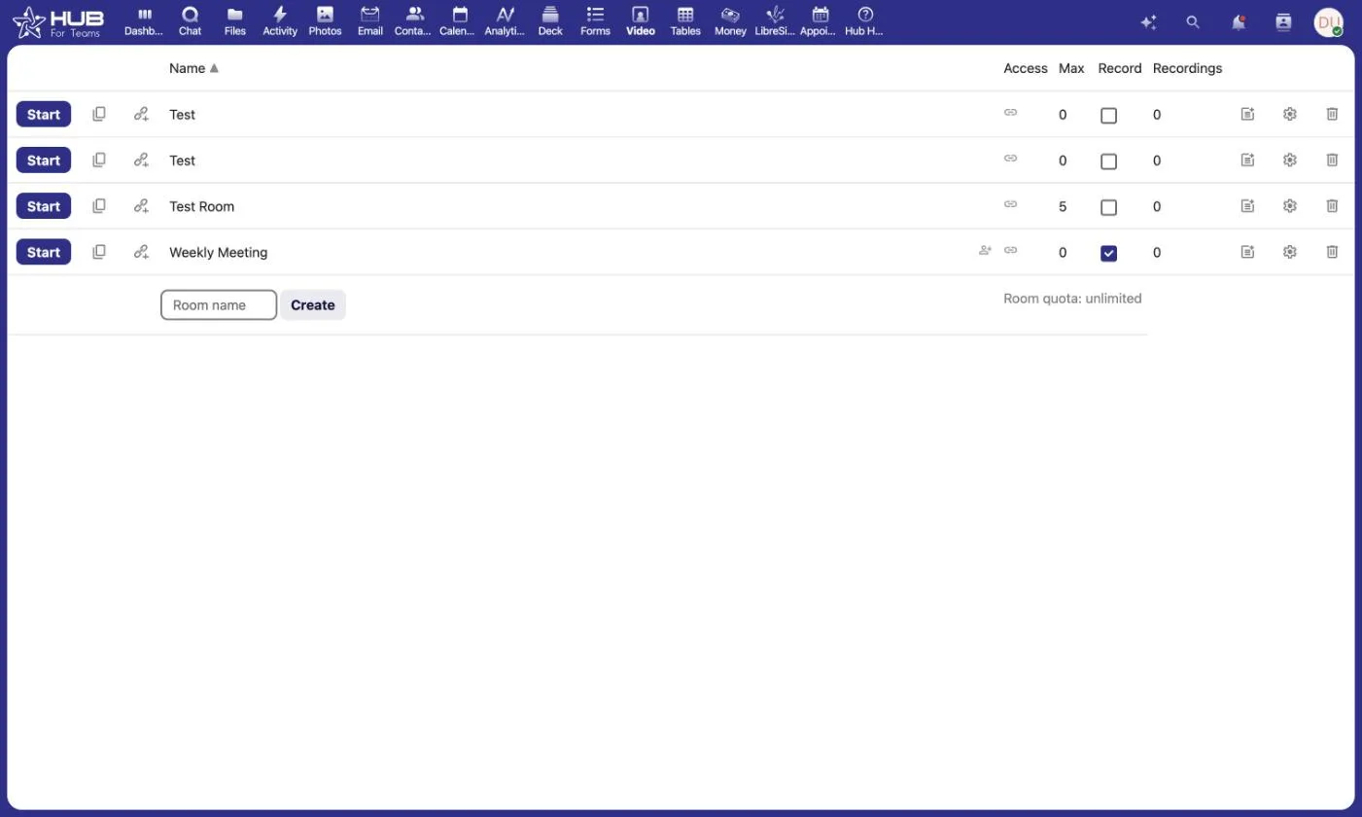Open the Dashboard app in top navigation

[x=144, y=21]
